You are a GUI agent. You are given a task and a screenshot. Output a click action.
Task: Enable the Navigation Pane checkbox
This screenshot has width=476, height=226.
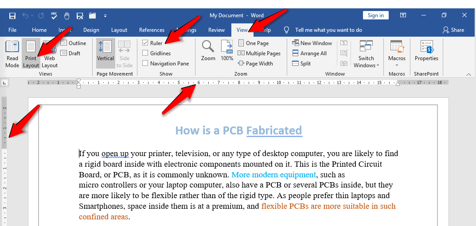pyautogui.click(x=145, y=63)
